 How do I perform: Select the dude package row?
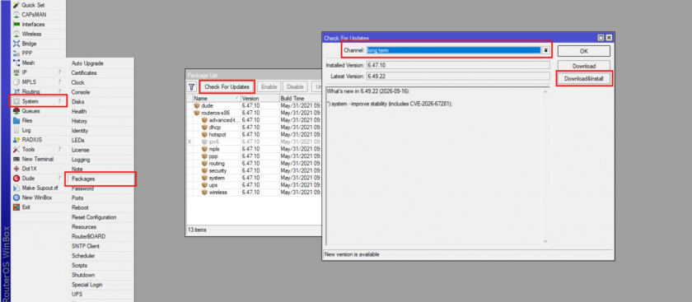(x=255, y=106)
